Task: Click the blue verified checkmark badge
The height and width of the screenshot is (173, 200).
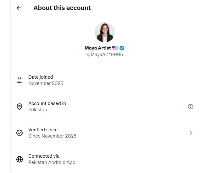Action: [x=122, y=48]
